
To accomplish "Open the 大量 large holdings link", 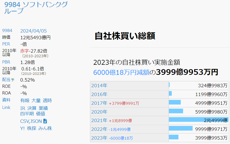I will point(36,100).
